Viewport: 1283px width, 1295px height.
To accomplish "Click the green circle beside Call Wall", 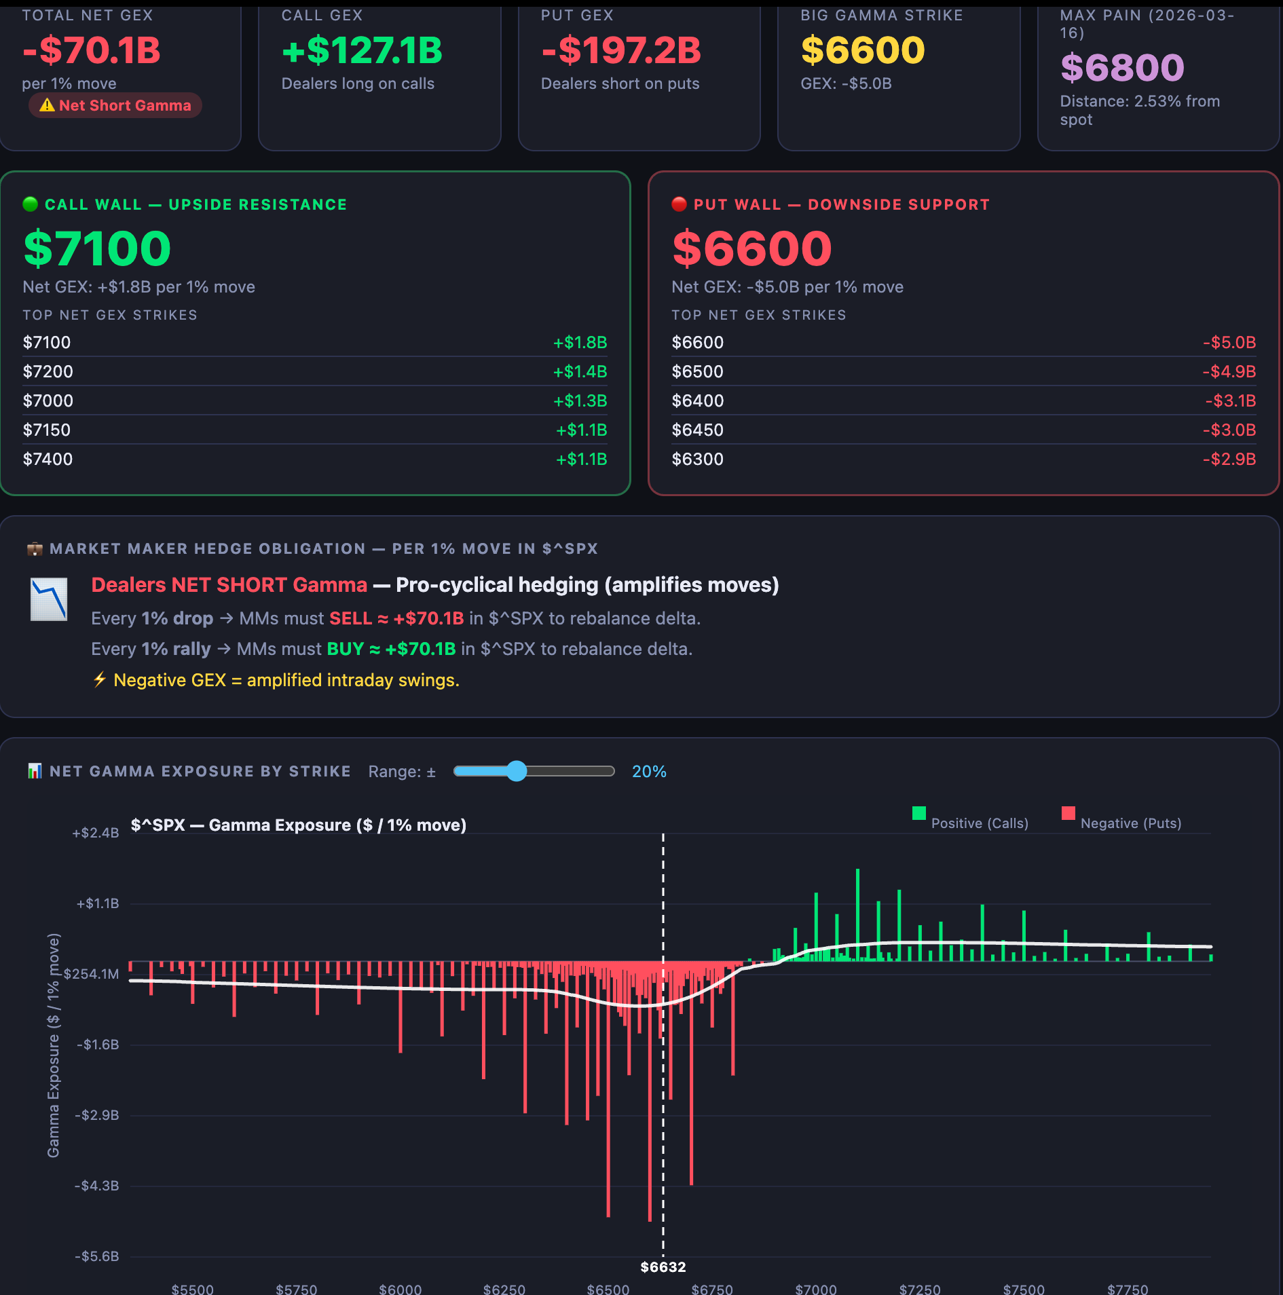I will tap(31, 204).
